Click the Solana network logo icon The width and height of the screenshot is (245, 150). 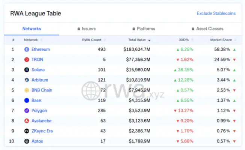pyautogui.click(x=27, y=70)
